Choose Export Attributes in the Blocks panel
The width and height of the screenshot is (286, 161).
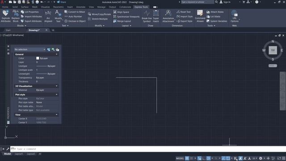(x=31, y=21)
